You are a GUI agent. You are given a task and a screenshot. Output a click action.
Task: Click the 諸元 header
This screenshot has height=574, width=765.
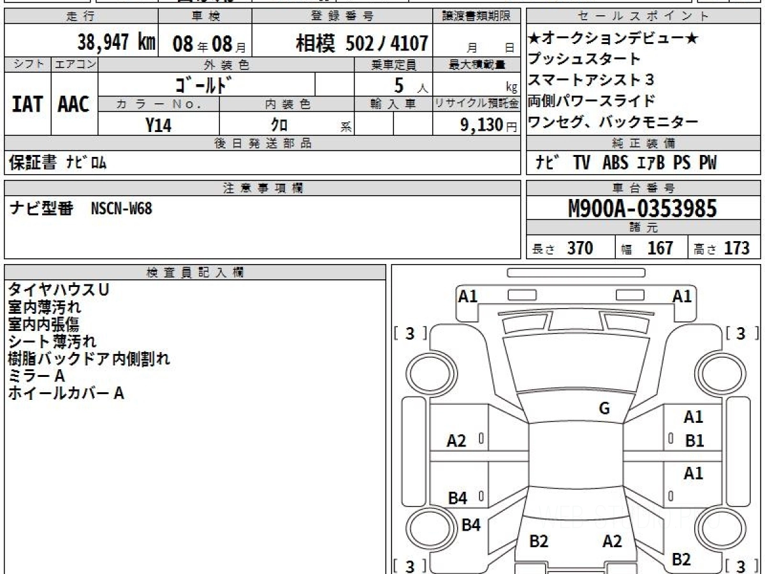(643, 228)
